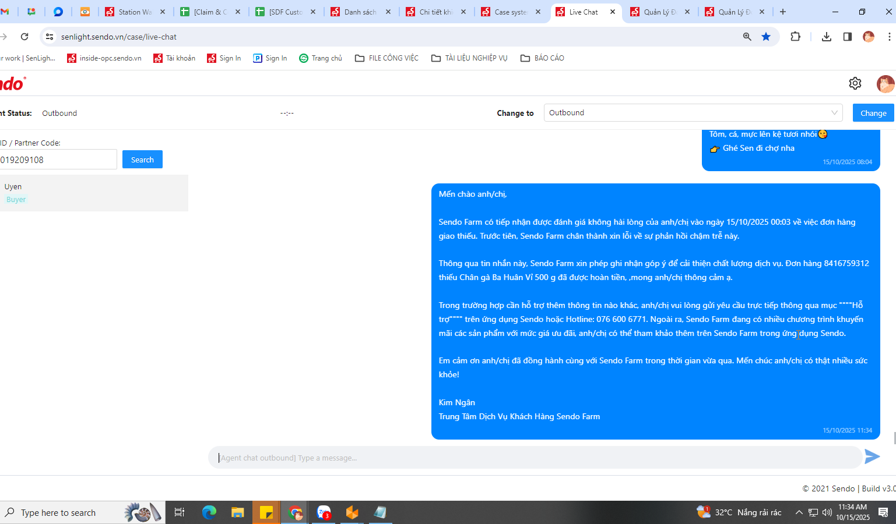Open the Windows notification center
Viewport: 896px width, 524px height.
pyautogui.click(x=883, y=512)
